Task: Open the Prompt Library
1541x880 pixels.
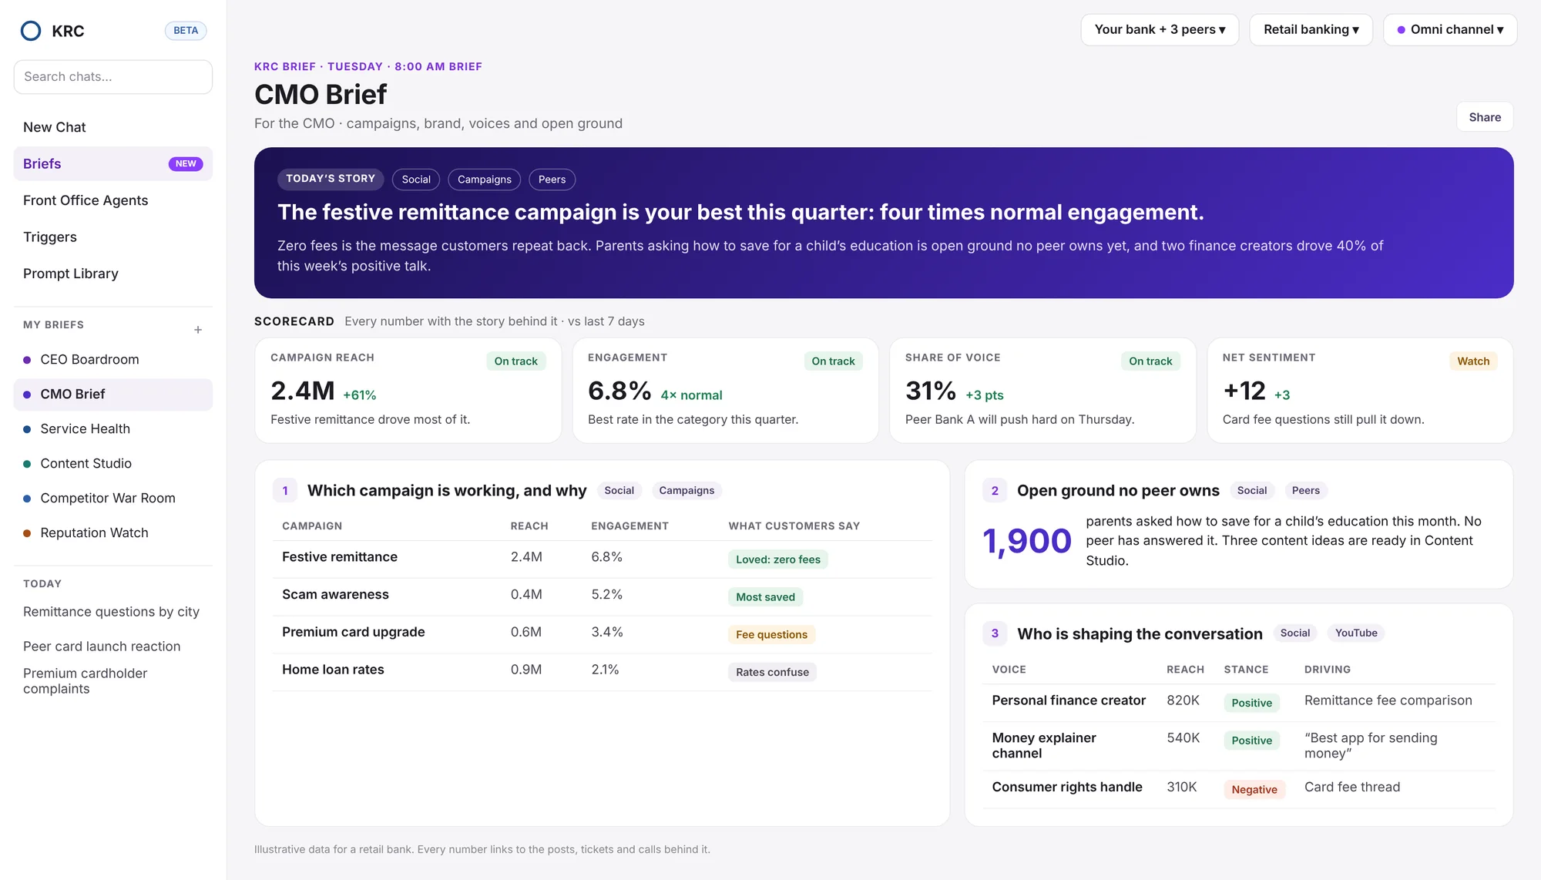Action: click(x=113, y=274)
